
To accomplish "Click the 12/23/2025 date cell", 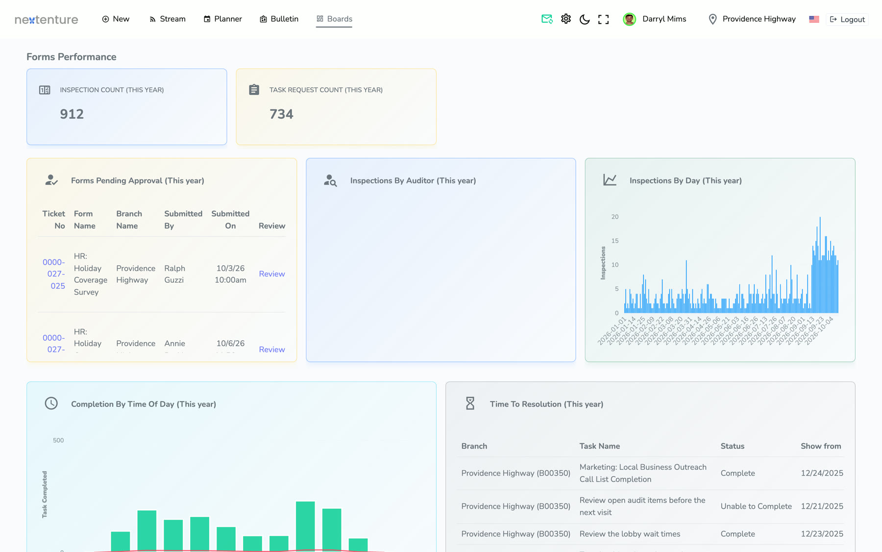I will coord(822,534).
